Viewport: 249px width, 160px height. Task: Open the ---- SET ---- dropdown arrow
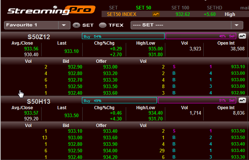coord(237,25)
